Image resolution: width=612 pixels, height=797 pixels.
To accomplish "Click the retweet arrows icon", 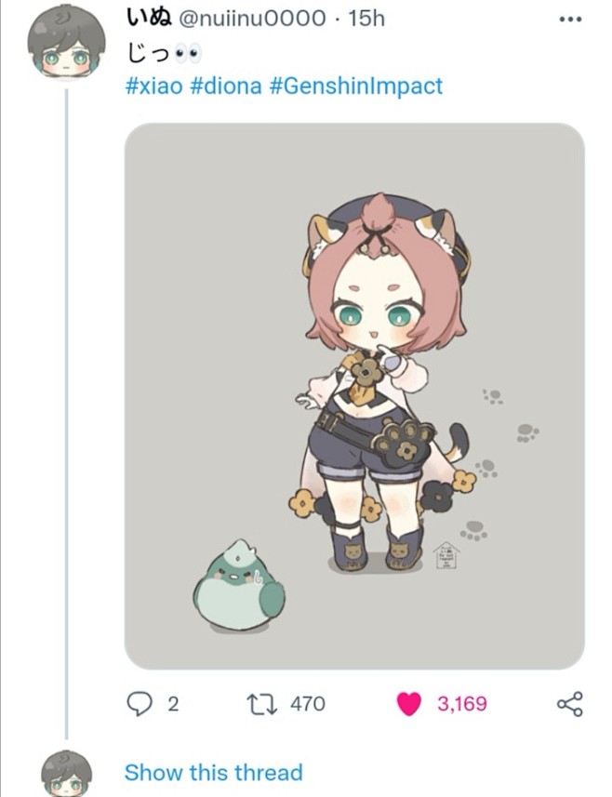I will tap(261, 704).
